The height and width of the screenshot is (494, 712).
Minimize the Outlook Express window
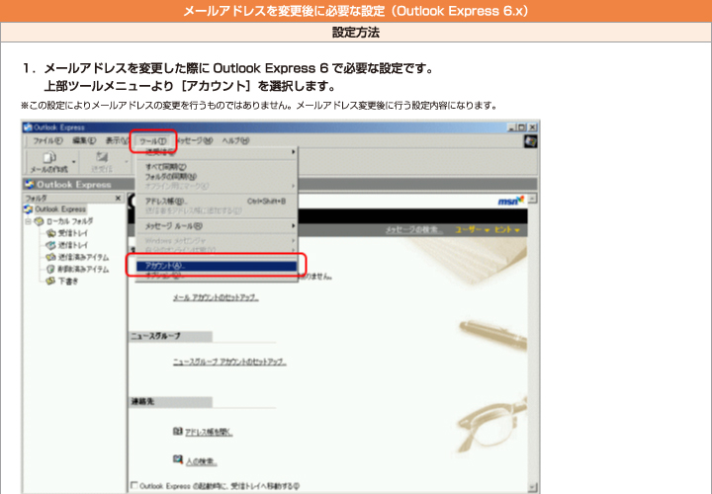click(512, 127)
